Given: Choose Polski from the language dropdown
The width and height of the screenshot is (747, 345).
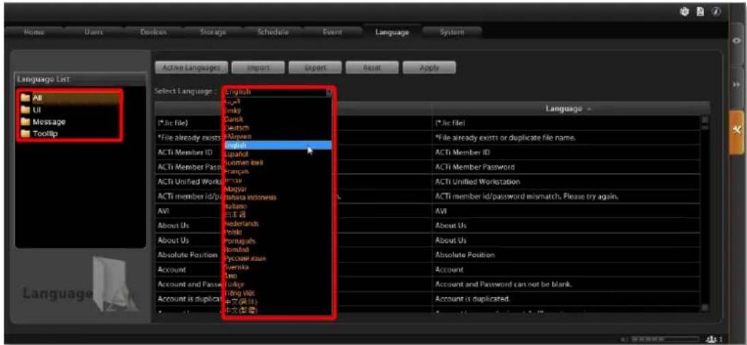Looking at the screenshot, I should tap(278, 232).
